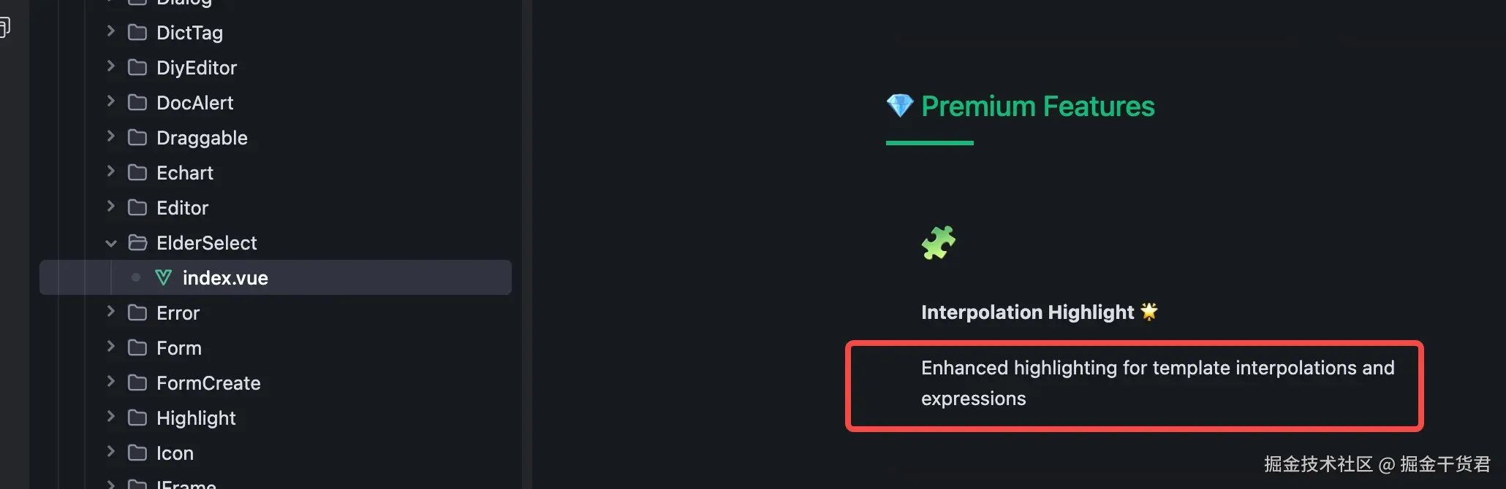The width and height of the screenshot is (1506, 489).
Task: Click the copy icon at left edge
Action: (4, 28)
